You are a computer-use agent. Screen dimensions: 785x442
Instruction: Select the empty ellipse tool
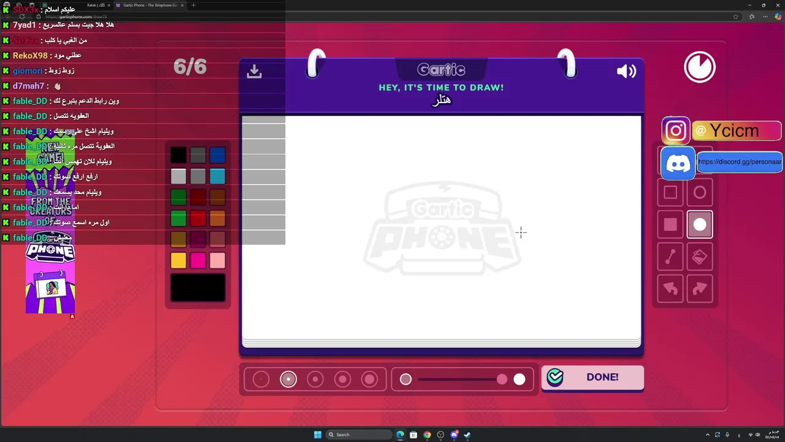coord(700,193)
